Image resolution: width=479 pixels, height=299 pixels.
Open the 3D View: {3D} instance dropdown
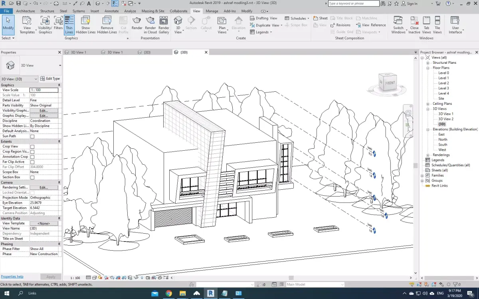tap(36, 79)
